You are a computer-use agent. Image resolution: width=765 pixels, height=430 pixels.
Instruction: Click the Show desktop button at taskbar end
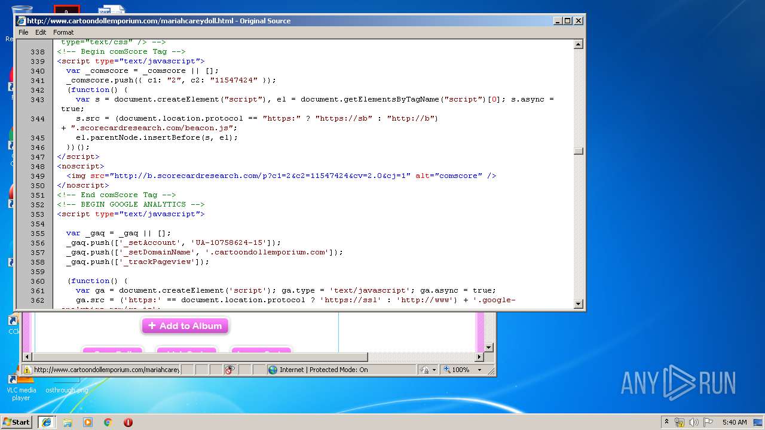[x=758, y=422]
